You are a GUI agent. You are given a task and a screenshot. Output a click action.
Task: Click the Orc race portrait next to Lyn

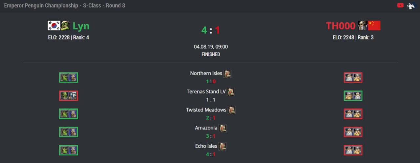click(65, 26)
